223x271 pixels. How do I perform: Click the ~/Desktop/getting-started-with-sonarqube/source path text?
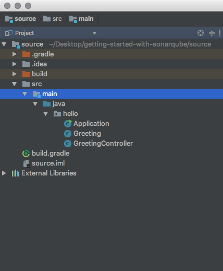[x=130, y=44]
